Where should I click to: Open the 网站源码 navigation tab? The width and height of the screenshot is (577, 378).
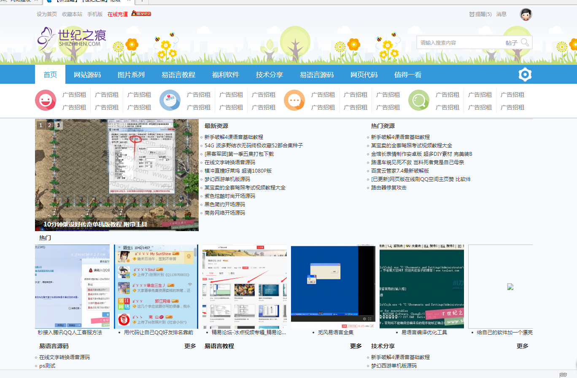tap(87, 75)
